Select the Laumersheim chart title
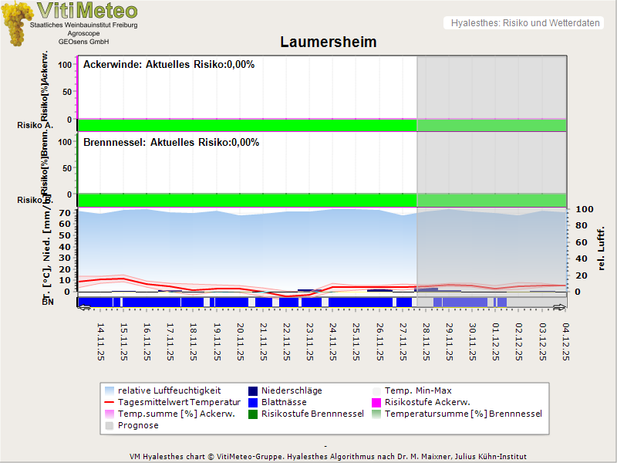The image size is (617, 463). [x=329, y=42]
